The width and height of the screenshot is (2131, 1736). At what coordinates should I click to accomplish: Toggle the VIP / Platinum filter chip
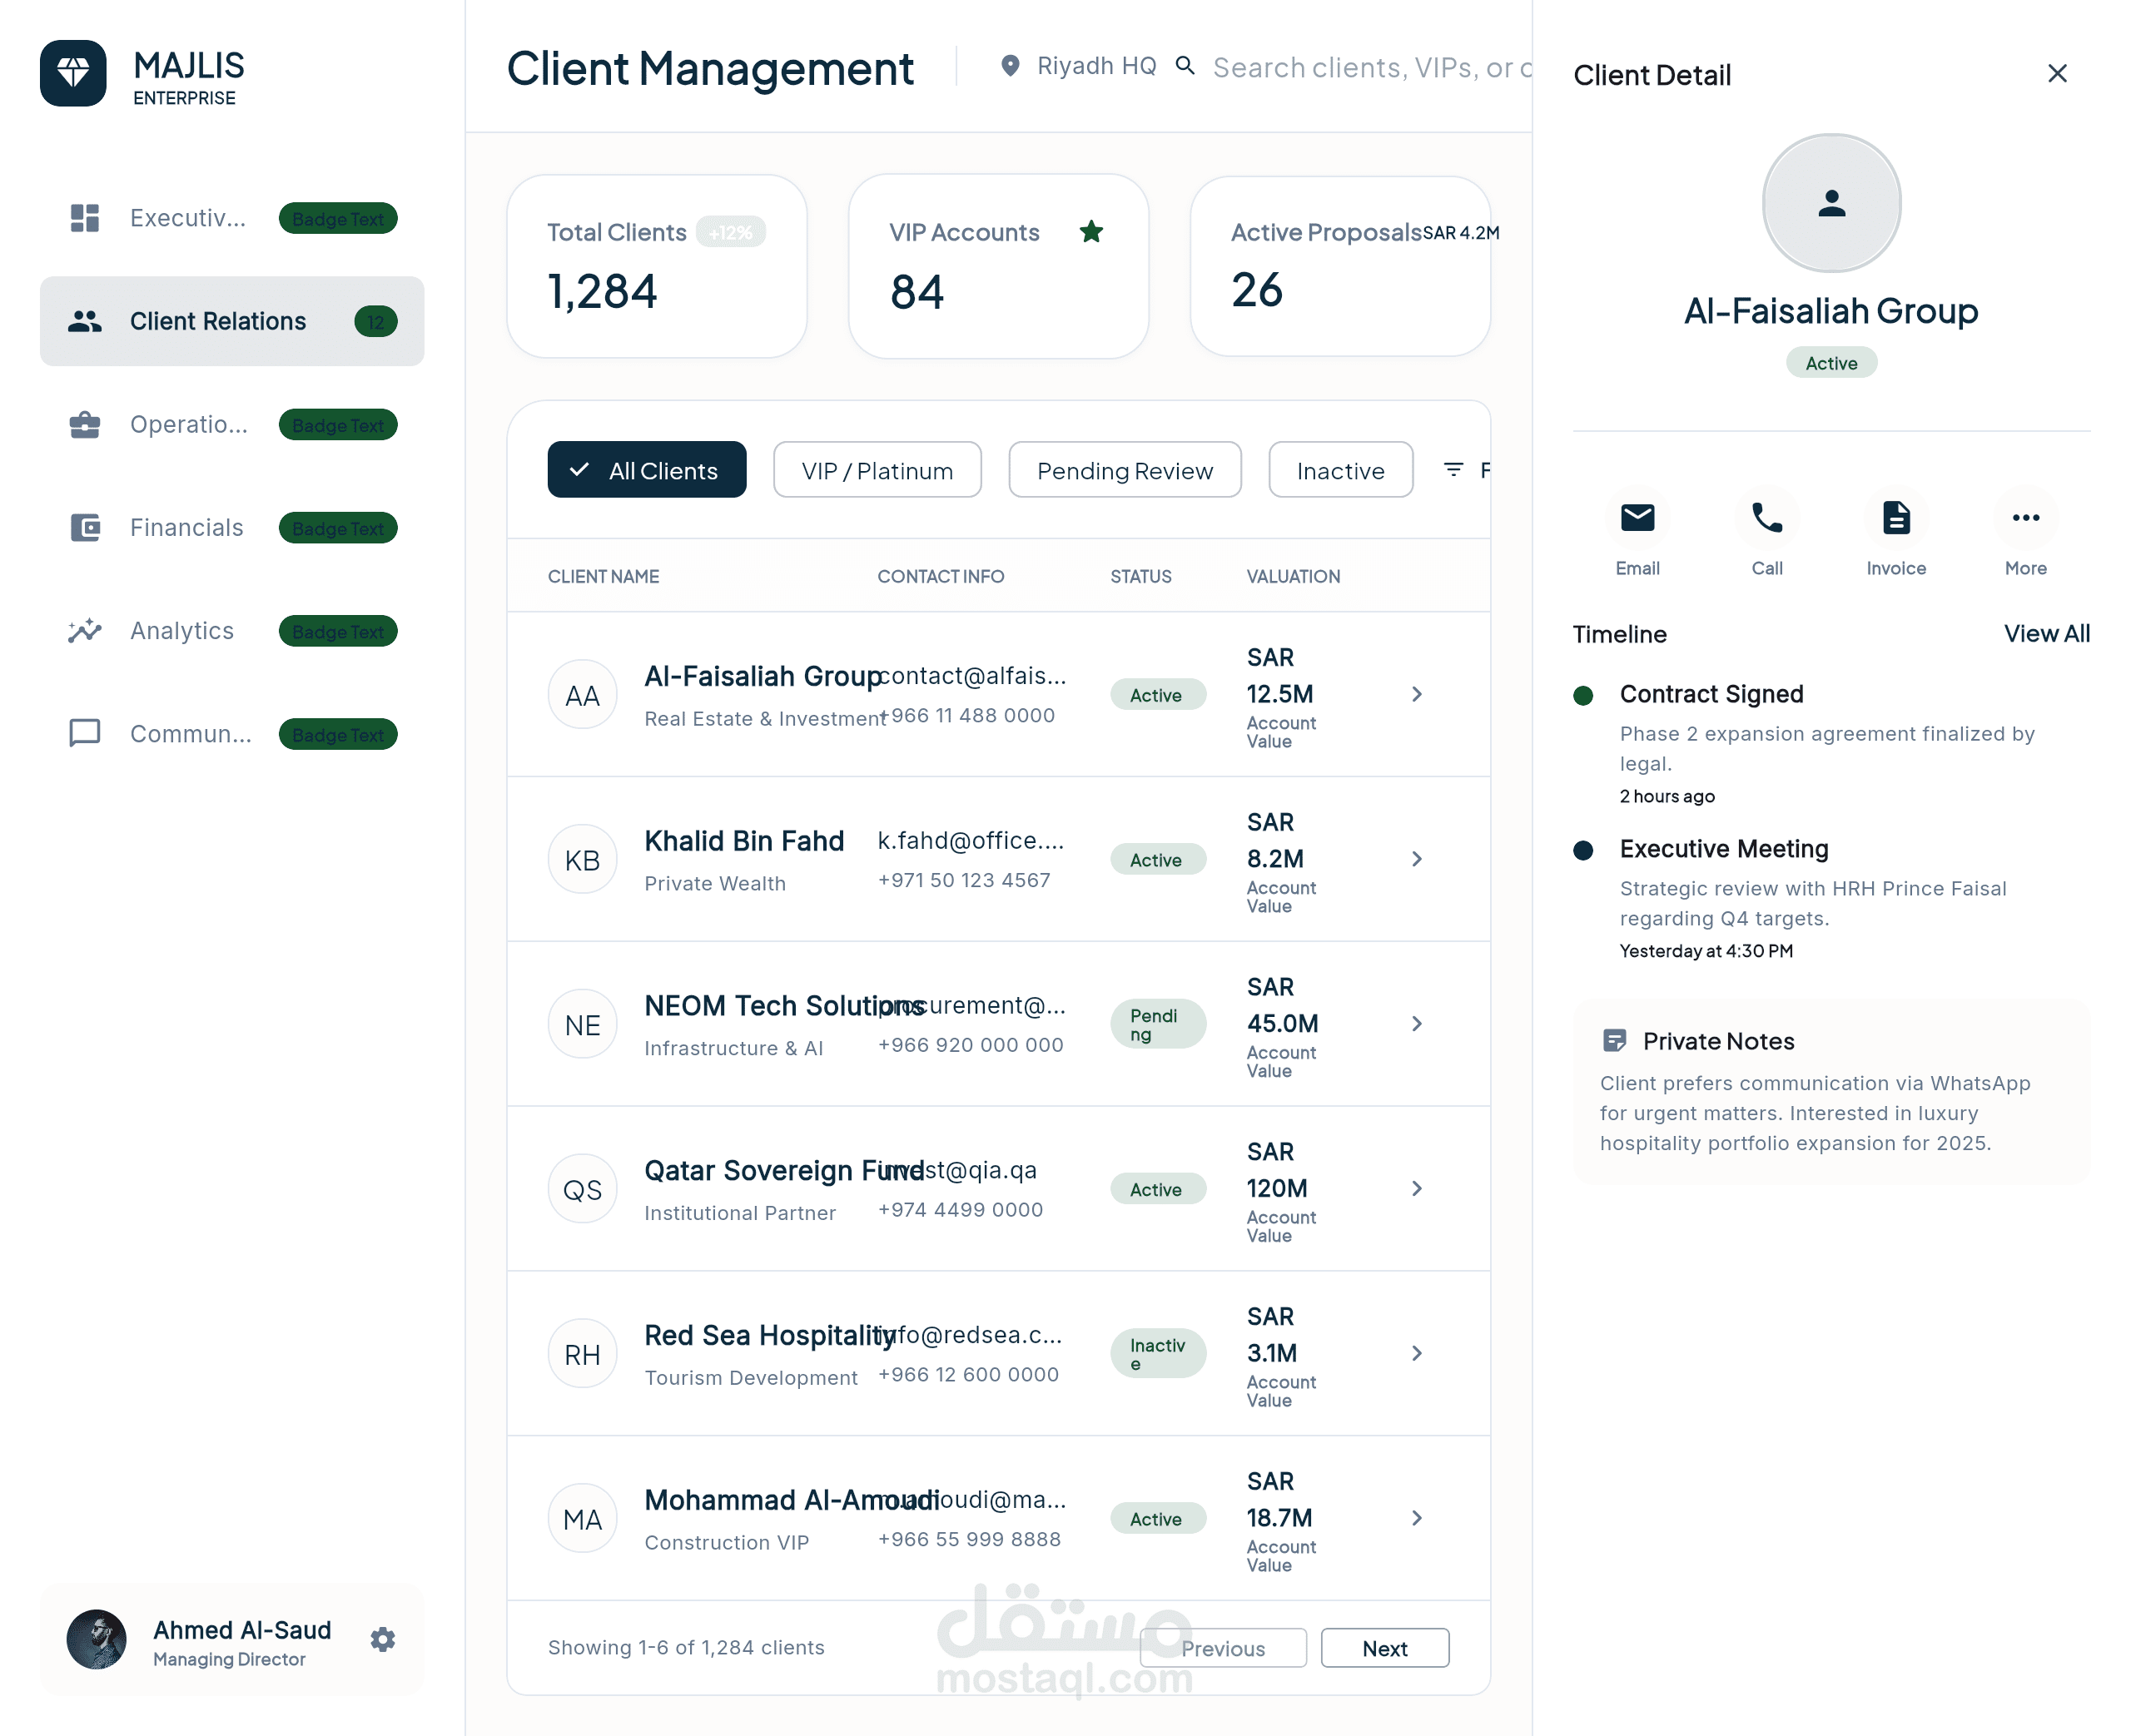coord(876,470)
